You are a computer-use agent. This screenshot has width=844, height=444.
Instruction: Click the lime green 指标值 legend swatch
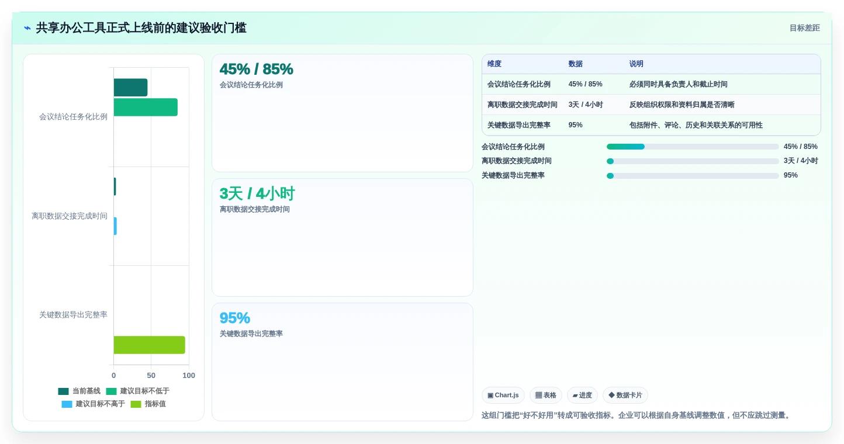pos(136,404)
